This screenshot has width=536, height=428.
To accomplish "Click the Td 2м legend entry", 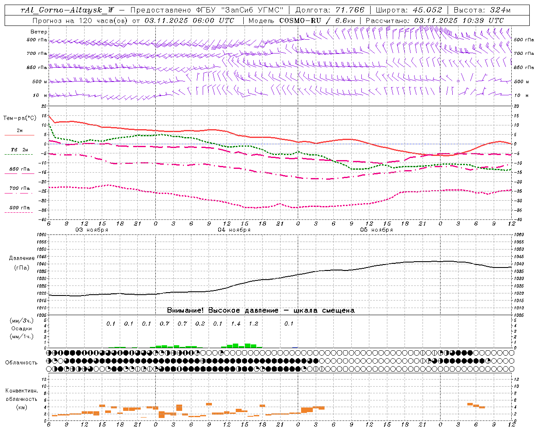I will point(19,150).
